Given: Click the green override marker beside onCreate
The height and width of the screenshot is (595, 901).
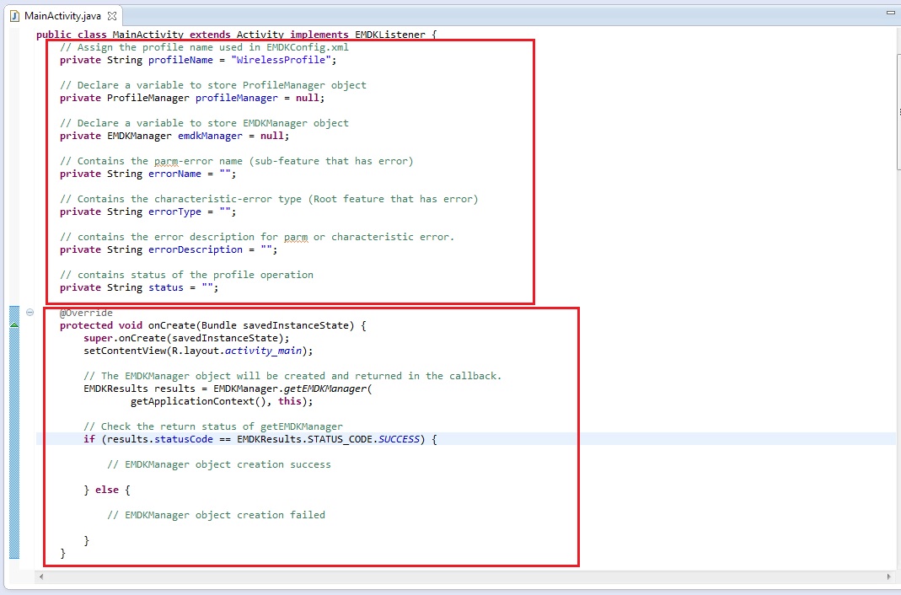Looking at the screenshot, I should 14,325.
